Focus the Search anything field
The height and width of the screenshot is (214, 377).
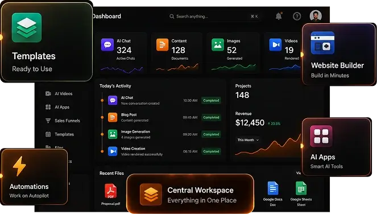pyautogui.click(x=214, y=17)
